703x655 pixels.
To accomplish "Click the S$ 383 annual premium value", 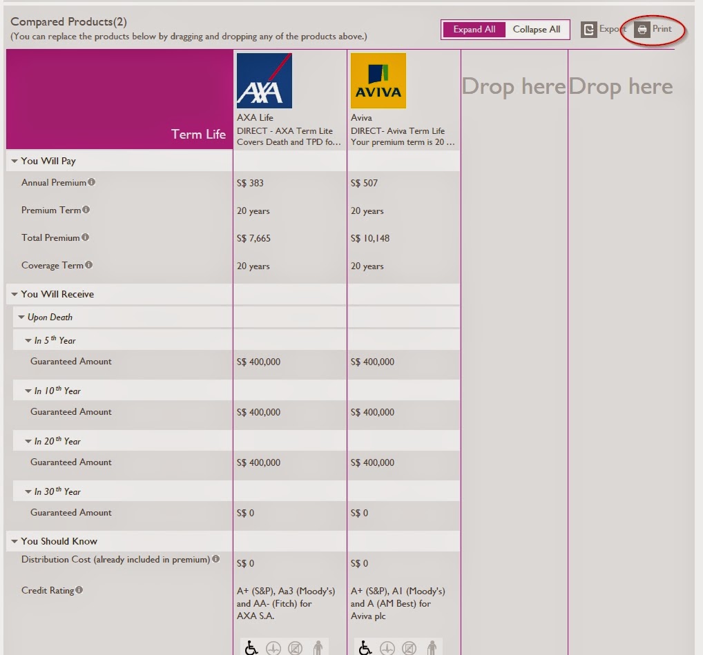I will tap(250, 183).
